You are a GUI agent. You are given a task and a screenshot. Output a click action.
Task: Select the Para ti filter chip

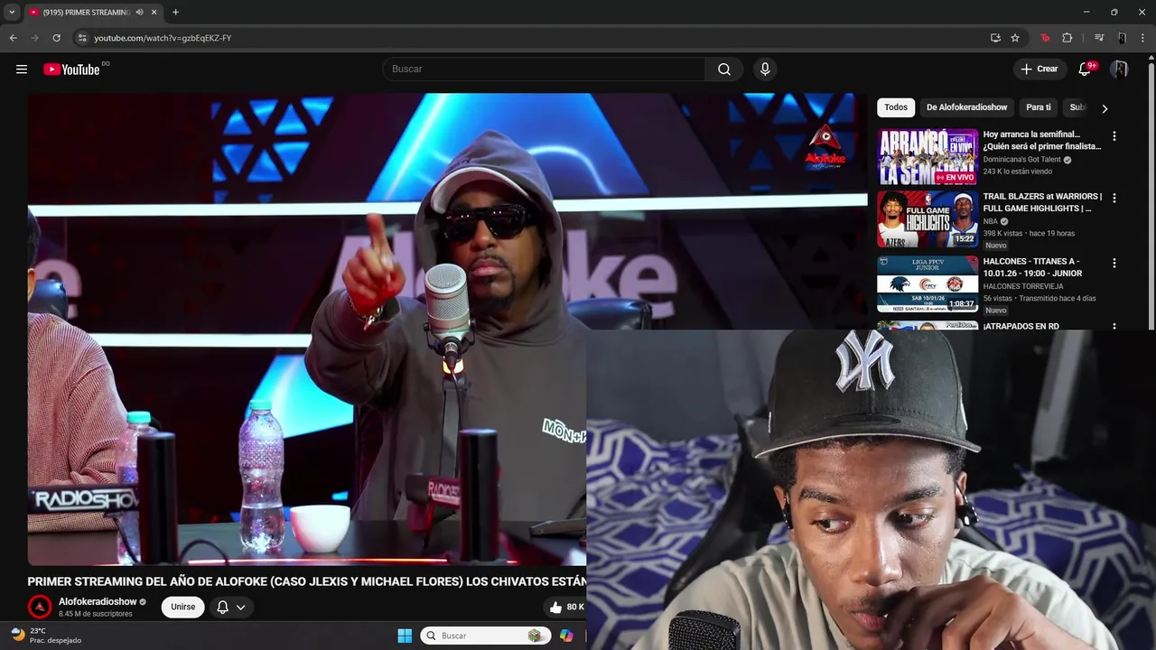pyautogui.click(x=1038, y=107)
